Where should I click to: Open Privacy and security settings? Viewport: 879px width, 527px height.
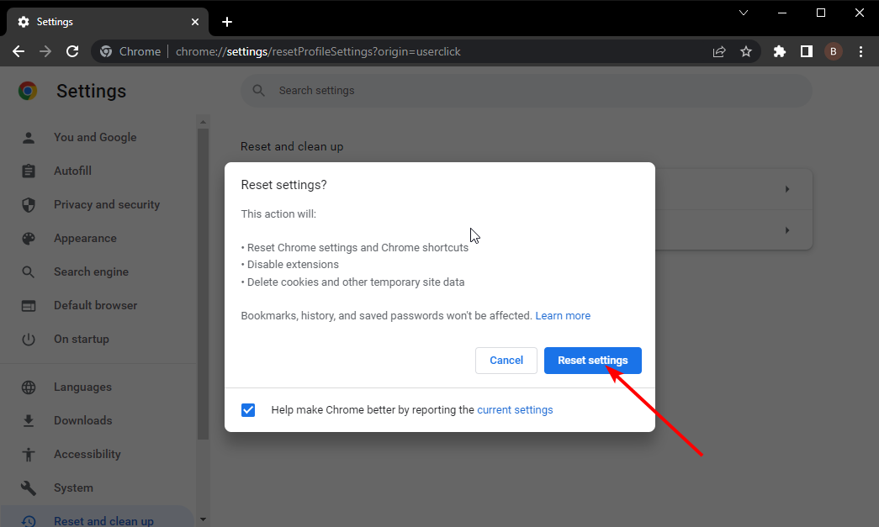click(x=107, y=204)
